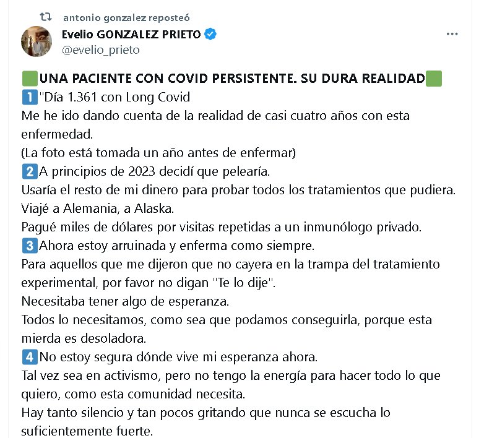Click the text "Día 1.361 con Long Covid"
This screenshot has width=484, height=438.
pyautogui.click(x=115, y=97)
